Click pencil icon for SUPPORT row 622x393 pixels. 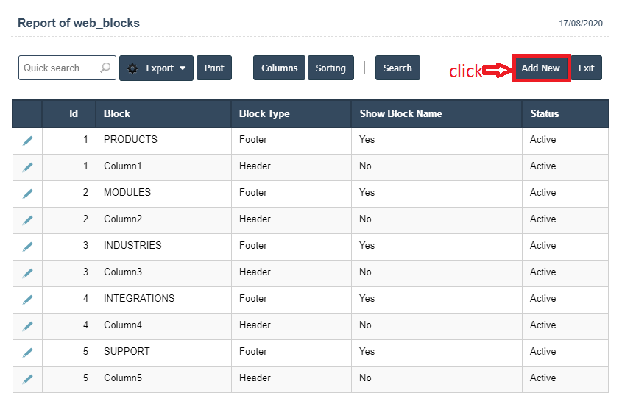[28, 353]
